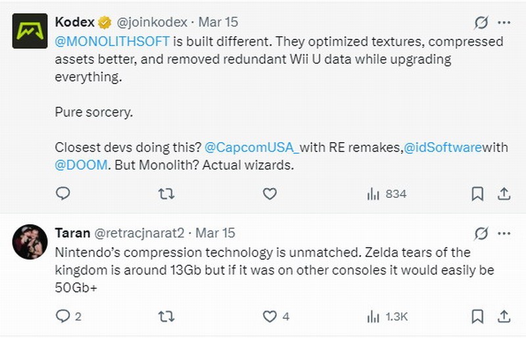Screen dimensions: 526x338
Task: Bookmark Taran's tweet
Action: 478,316
